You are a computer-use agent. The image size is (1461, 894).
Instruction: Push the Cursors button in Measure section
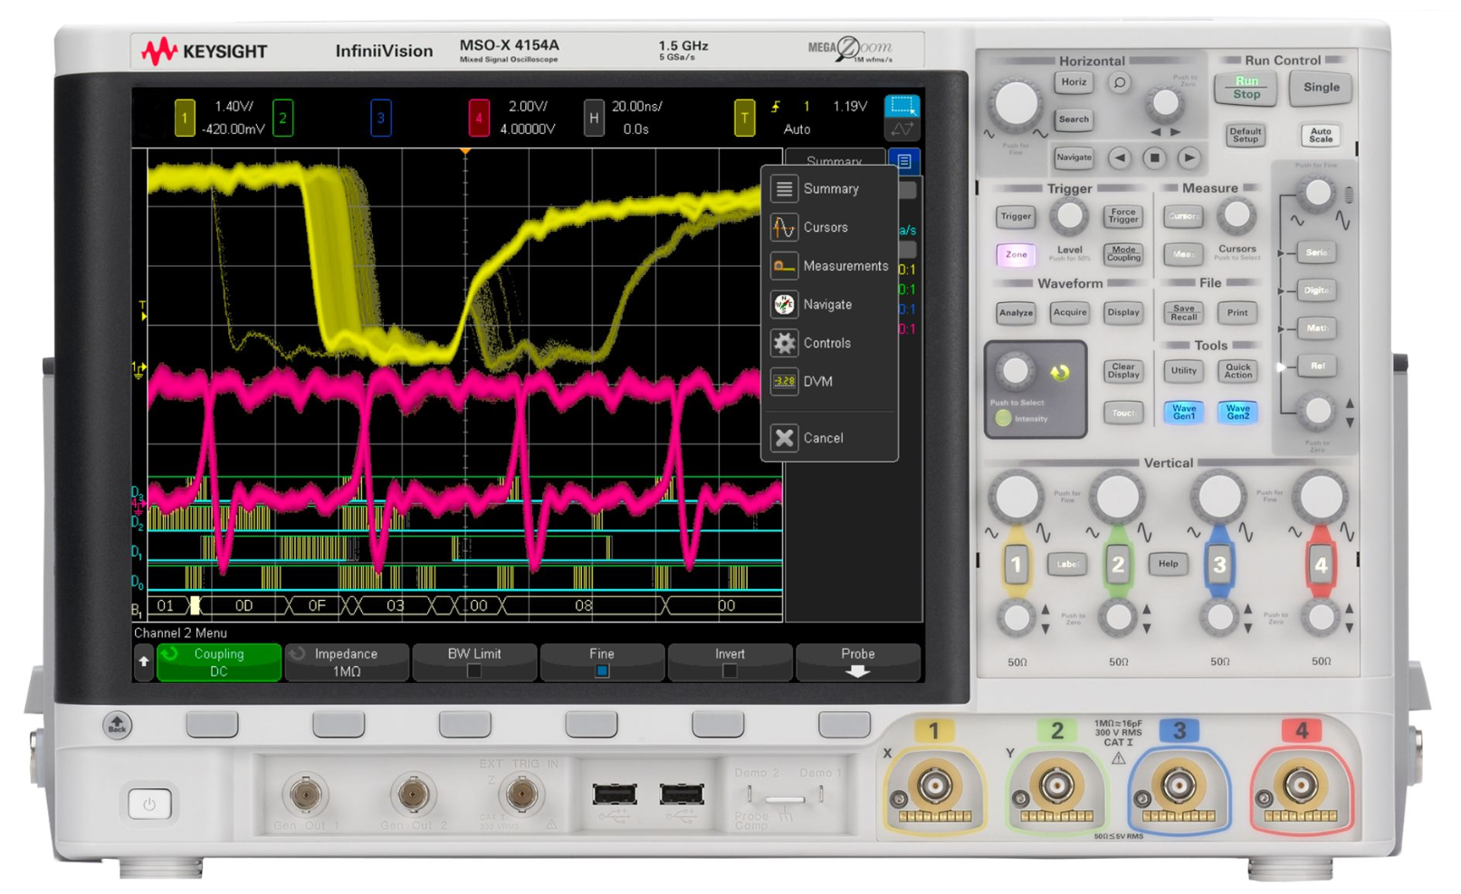click(x=1183, y=216)
